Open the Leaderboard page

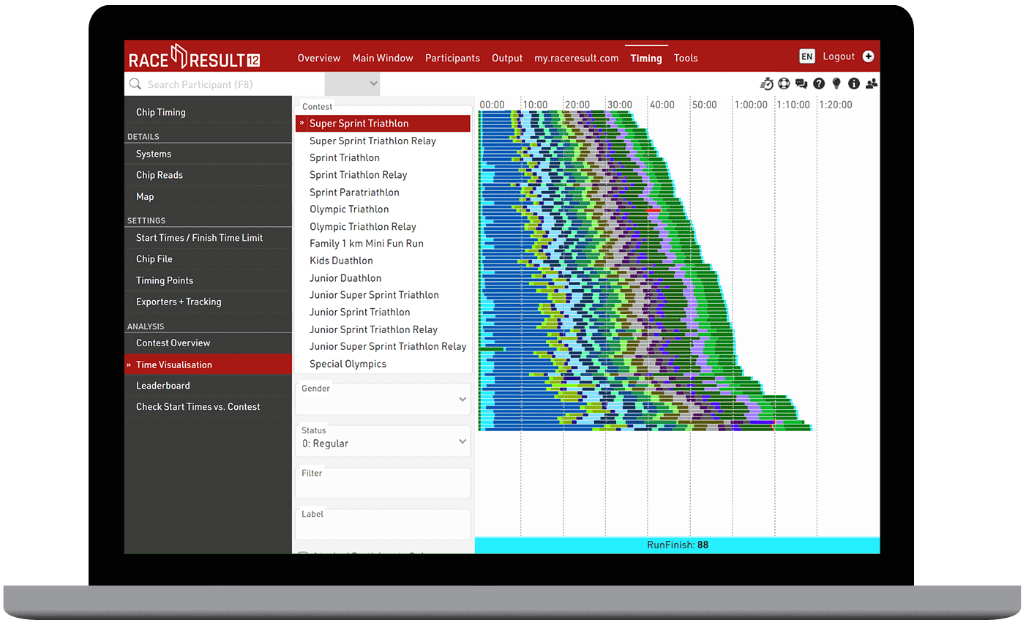pyautogui.click(x=208, y=386)
